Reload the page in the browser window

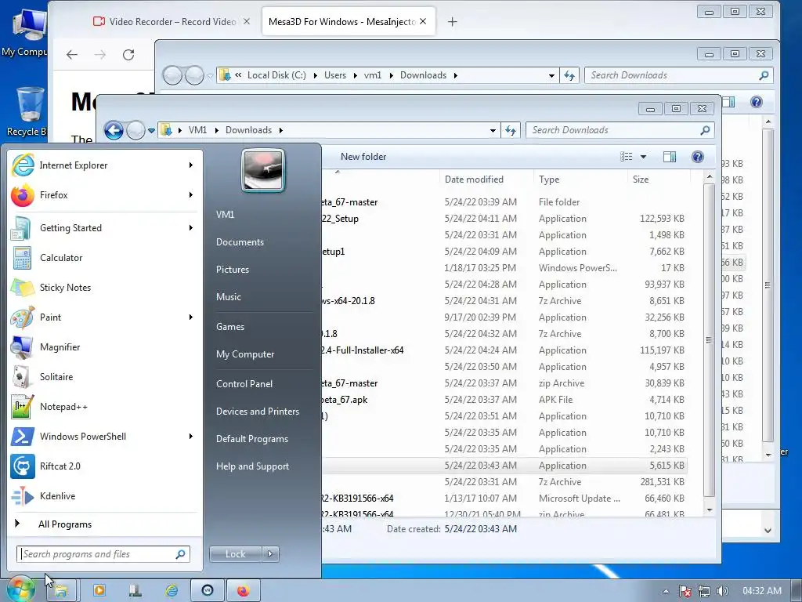(x=128, y=55)
